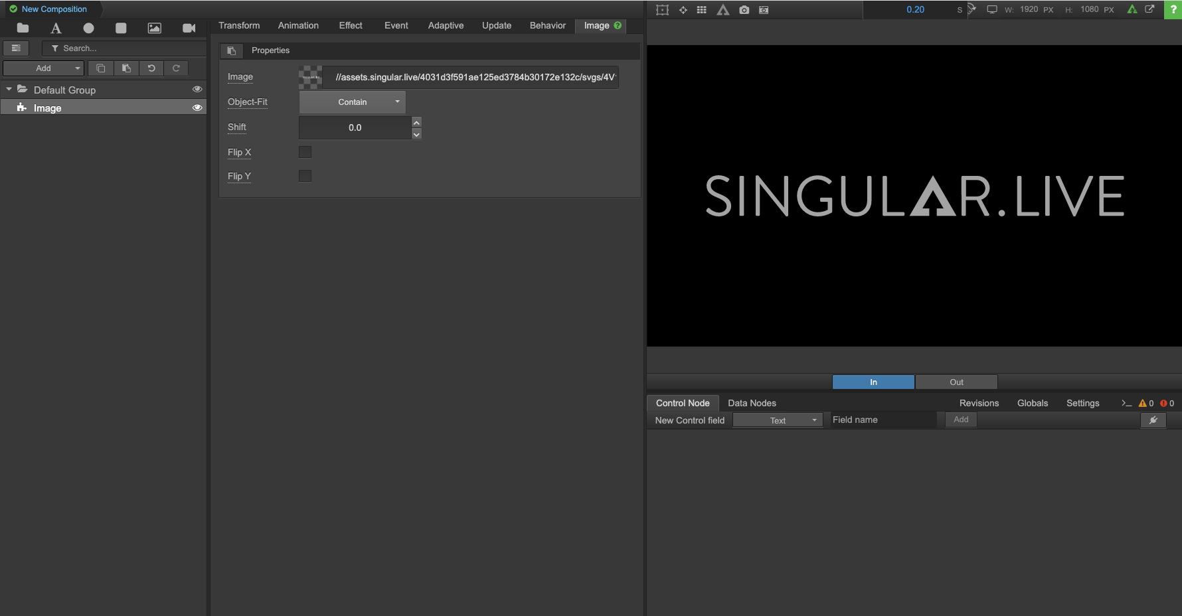Add a video widget with the camera icon
Screen dimensions: 1182x616
click(x=189, y=28)
